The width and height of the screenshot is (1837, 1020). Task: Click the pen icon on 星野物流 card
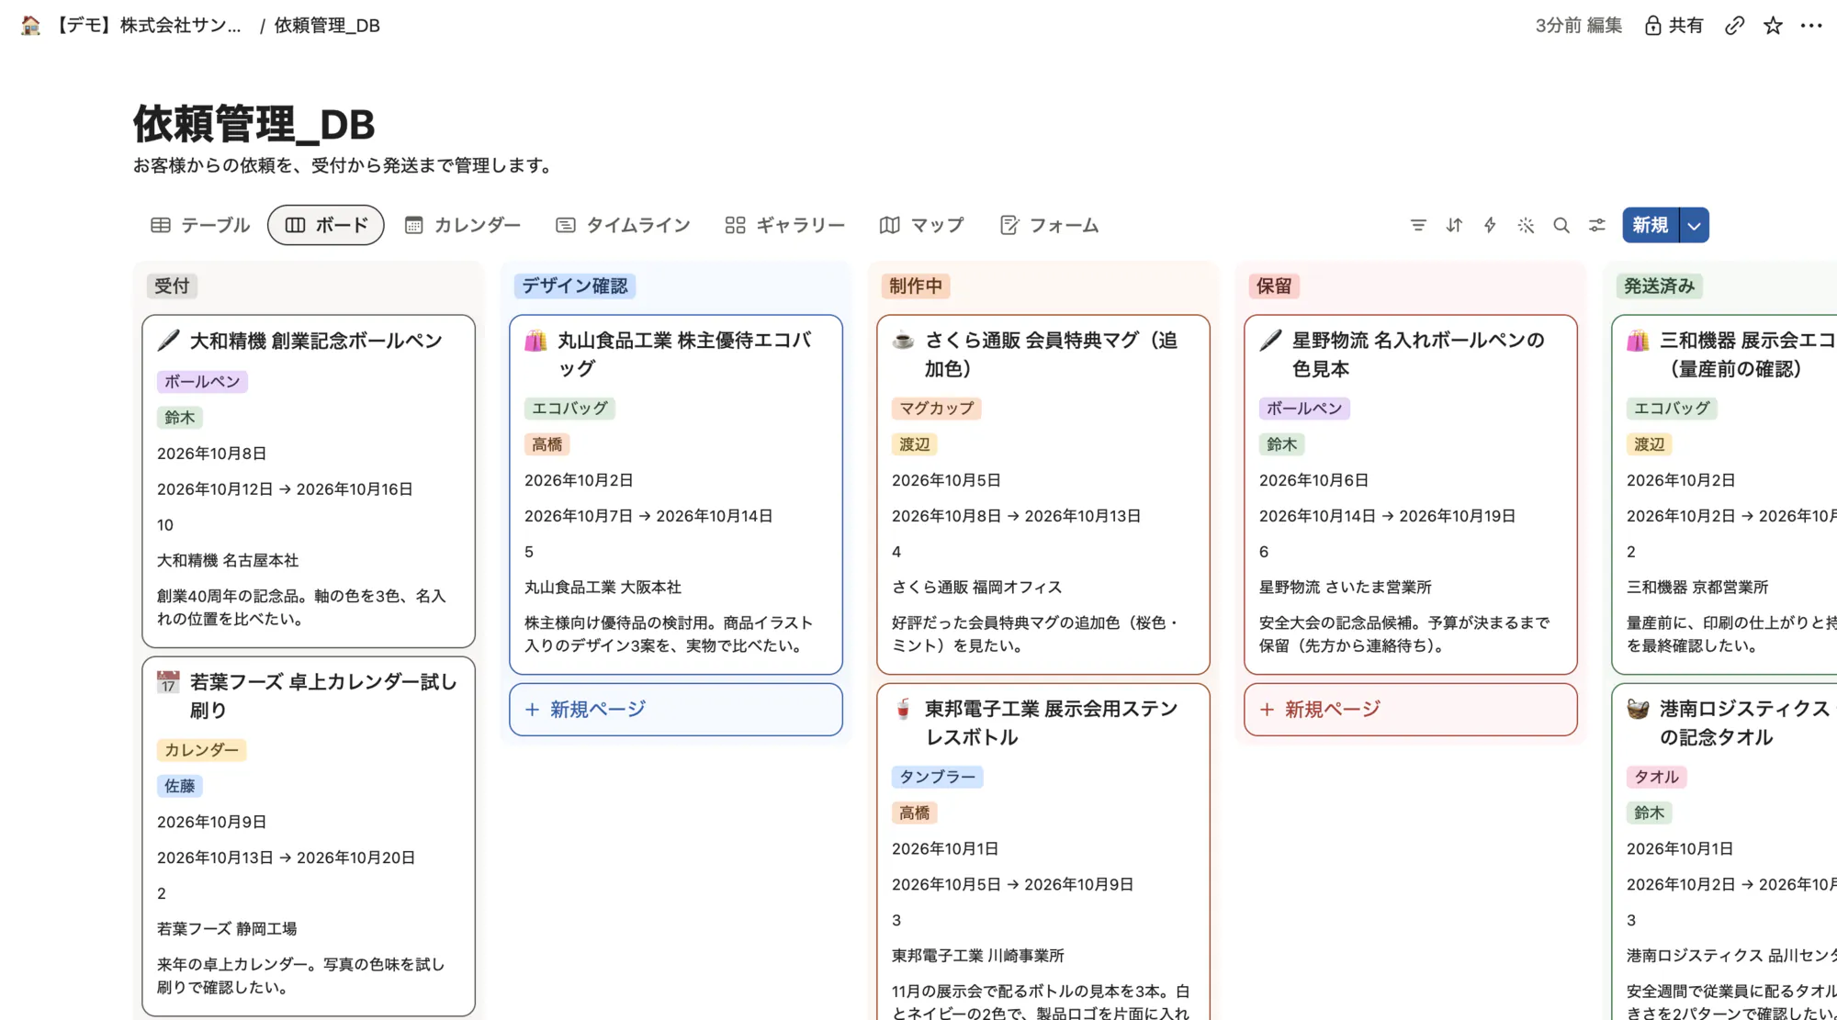point(1270,341)
